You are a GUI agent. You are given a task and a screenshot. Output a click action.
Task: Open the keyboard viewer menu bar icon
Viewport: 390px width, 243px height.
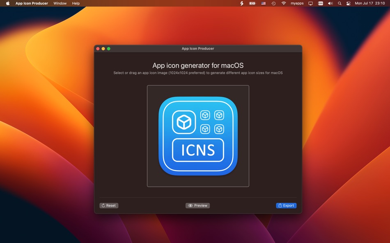tap(321, 3)
